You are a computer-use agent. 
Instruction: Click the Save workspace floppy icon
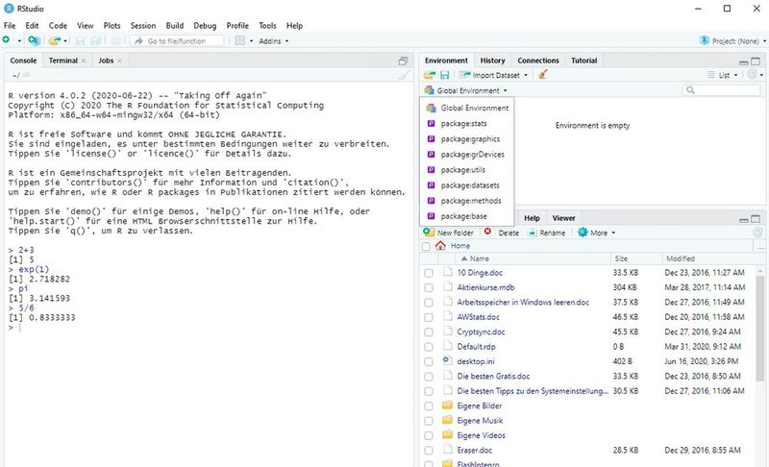pyautogui.click(x=445, y=75)
